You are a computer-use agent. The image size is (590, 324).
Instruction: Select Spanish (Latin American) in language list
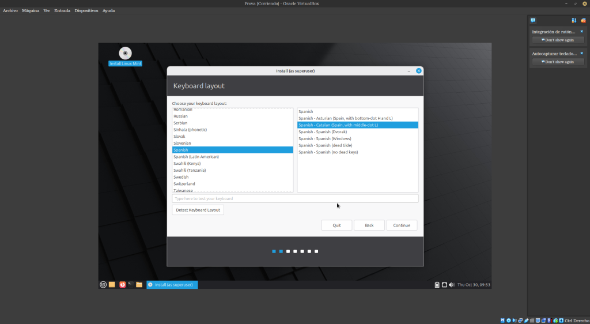(196, 157)
